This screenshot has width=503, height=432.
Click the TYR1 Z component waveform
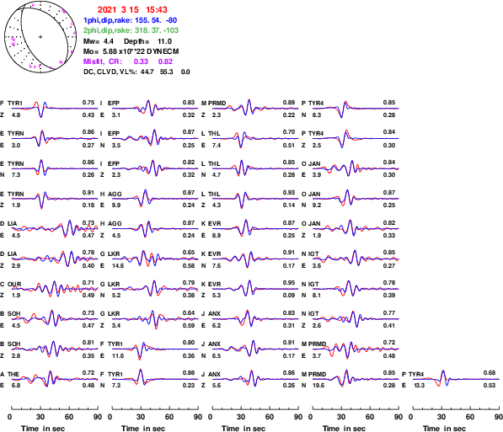click(55, 109)
